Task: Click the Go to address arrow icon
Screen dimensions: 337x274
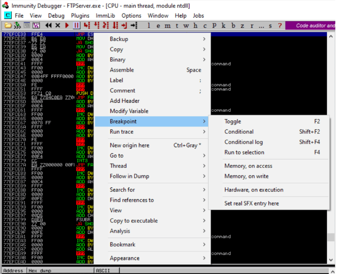Action: tap(134, 25)
